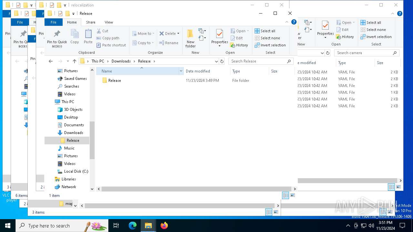
Task: Open recent locations dropdown beside navigation arrows
Action: 68,61
